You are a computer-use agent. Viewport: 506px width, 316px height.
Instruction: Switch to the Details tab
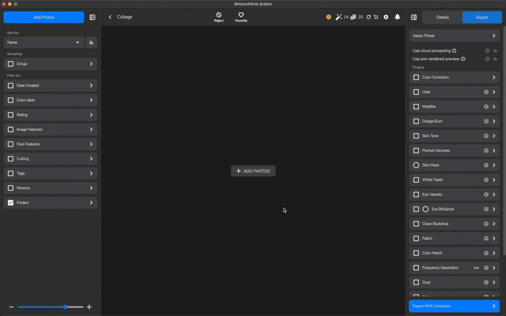click(x=442, y=17)
